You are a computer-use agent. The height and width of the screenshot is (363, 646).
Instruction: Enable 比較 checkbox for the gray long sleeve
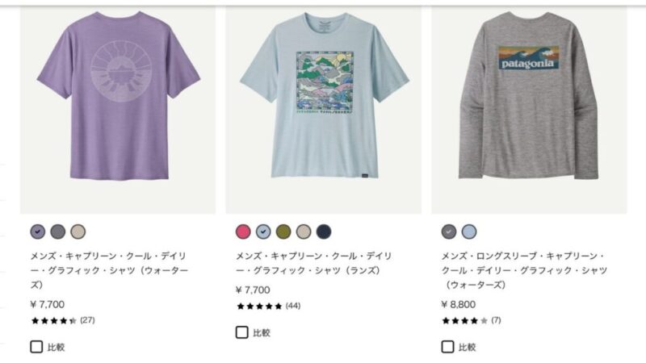(448, 347)
